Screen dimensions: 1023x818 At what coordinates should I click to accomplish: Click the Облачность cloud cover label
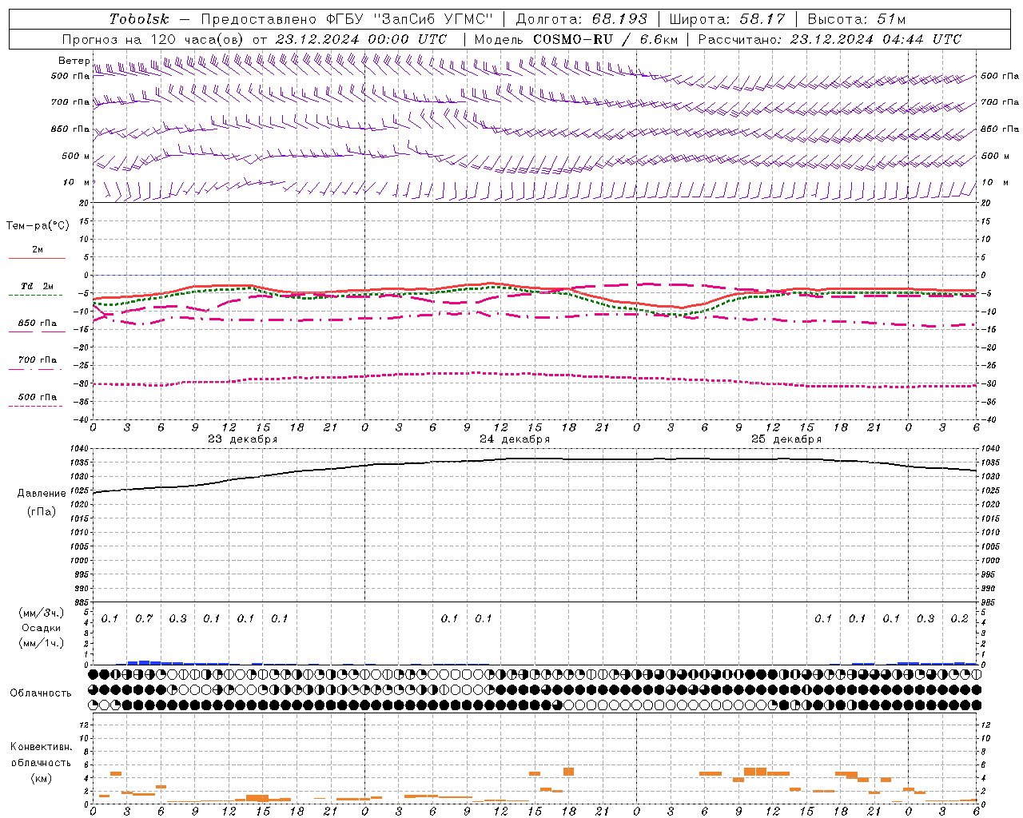(41, 693)
